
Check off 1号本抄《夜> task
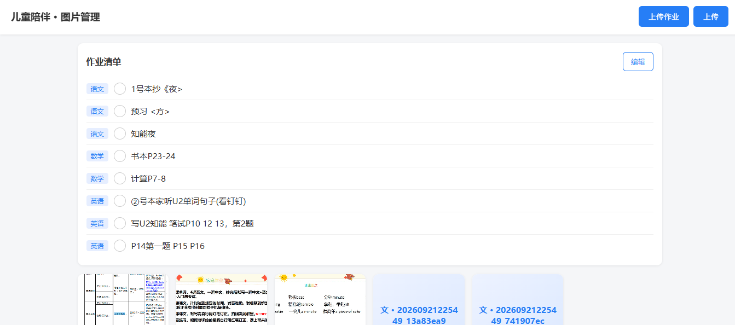pyautogui.click(x=120, y=89)
